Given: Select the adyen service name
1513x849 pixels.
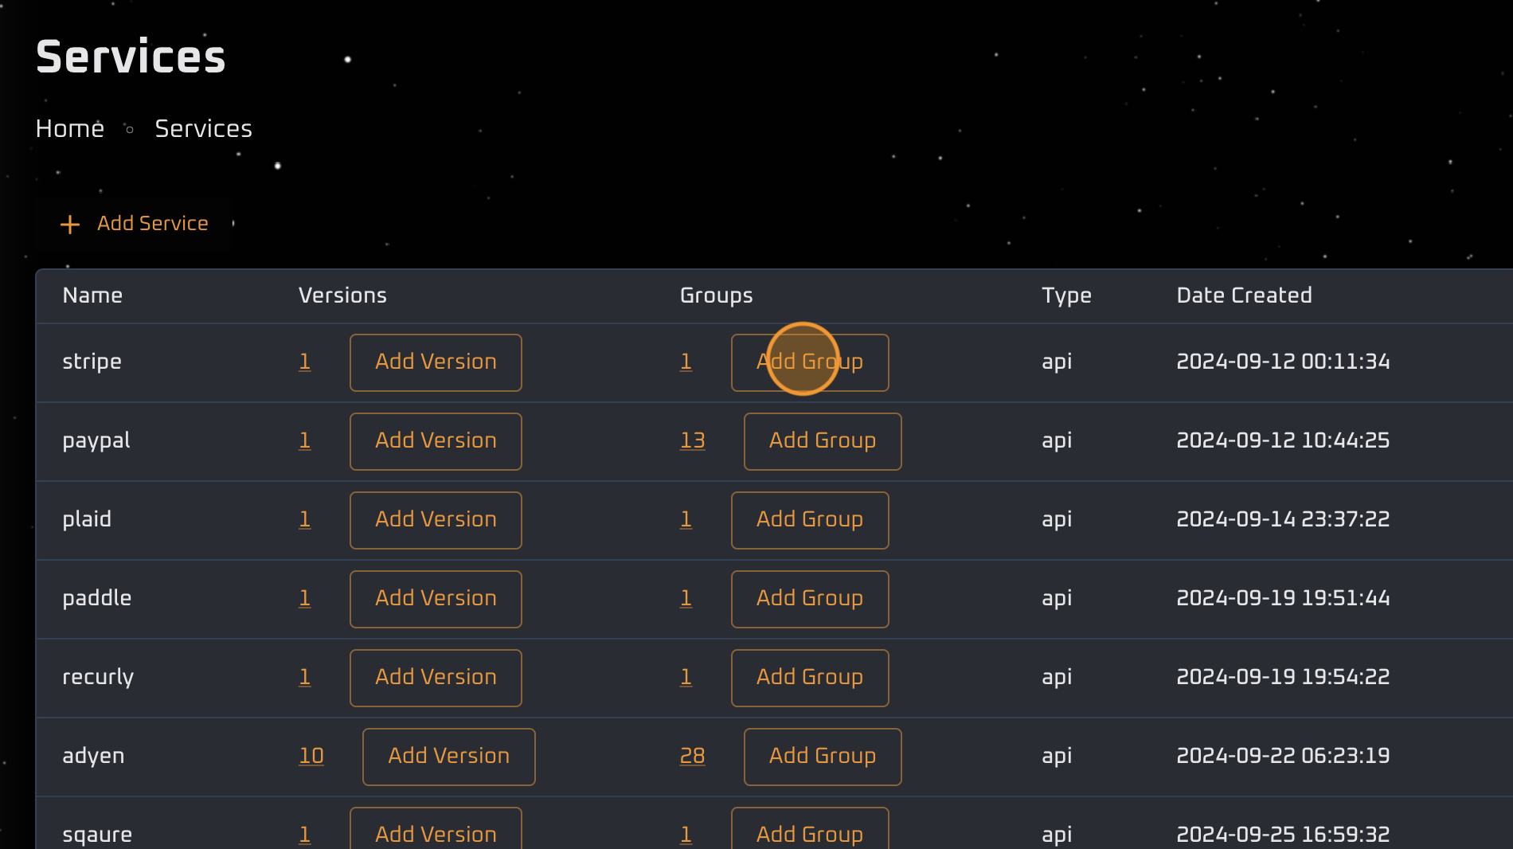Looking at the screenshot, I should pos(93,756).
